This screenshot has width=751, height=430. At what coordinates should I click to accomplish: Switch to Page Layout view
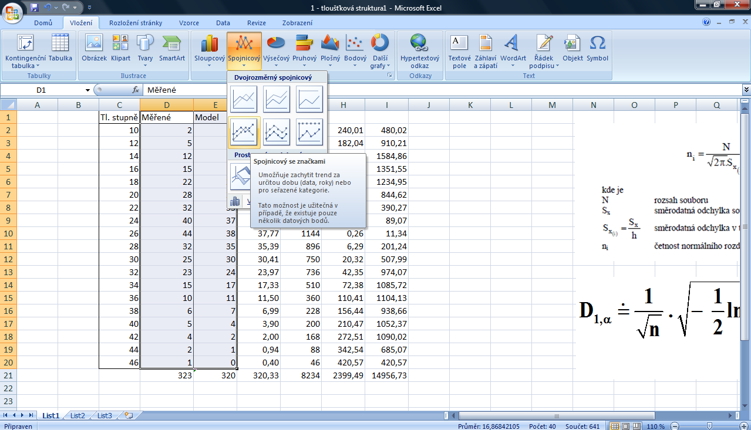[627, 426]
